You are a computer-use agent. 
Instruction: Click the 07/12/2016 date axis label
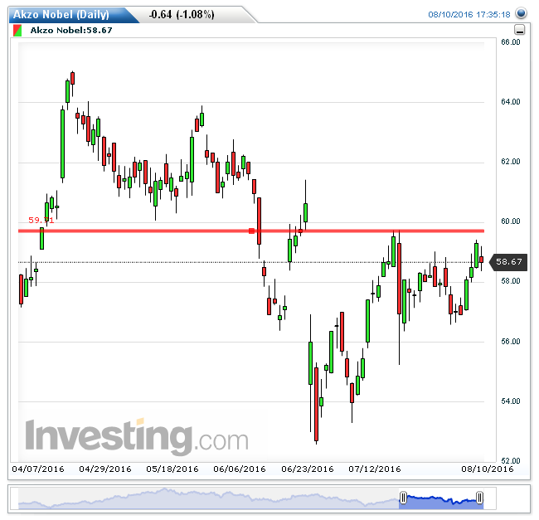tap(375, 469)
